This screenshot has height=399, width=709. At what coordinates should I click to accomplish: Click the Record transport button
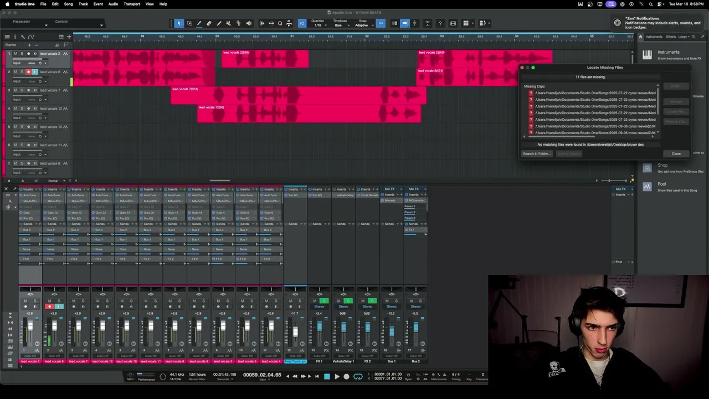(x=347, y=376)
